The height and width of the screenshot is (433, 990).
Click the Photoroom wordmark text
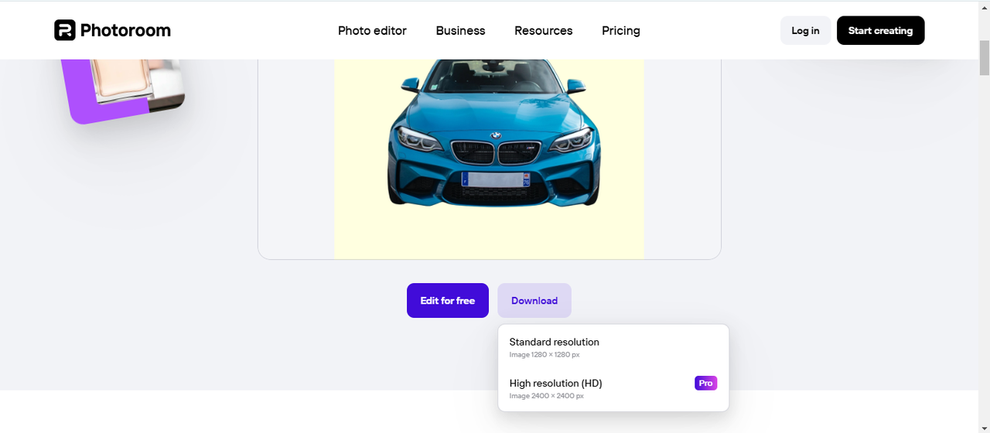click(125, 30)
